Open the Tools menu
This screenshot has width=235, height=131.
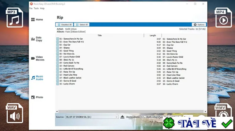click(x=36, y=8)
